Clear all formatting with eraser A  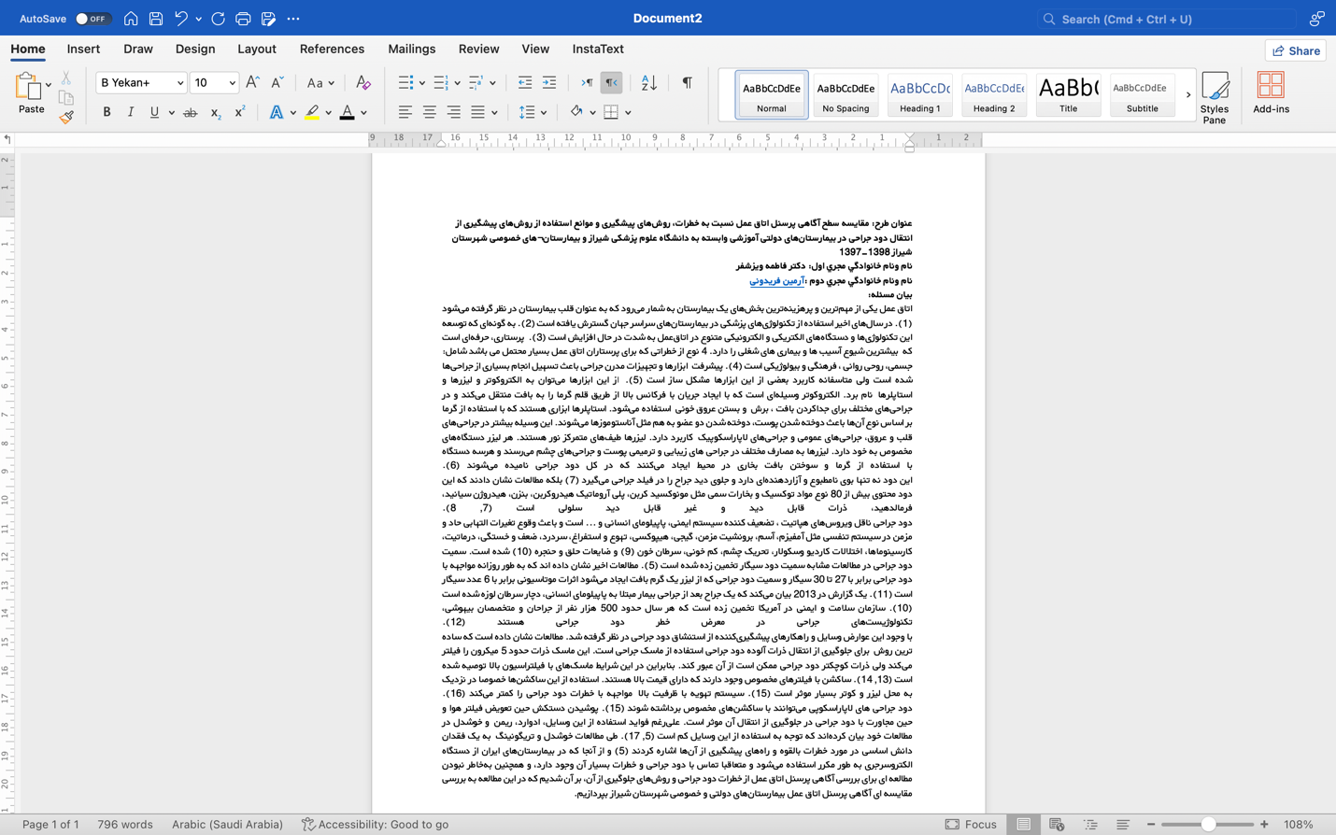pos(363,83)
